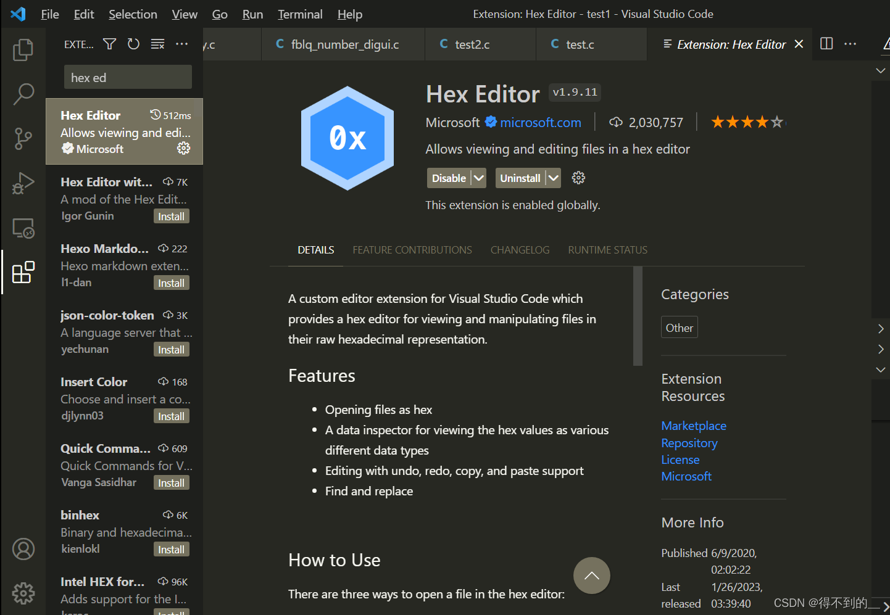
Task: Open manage gear for Hex Editor list item
Action: click(183, 148)
